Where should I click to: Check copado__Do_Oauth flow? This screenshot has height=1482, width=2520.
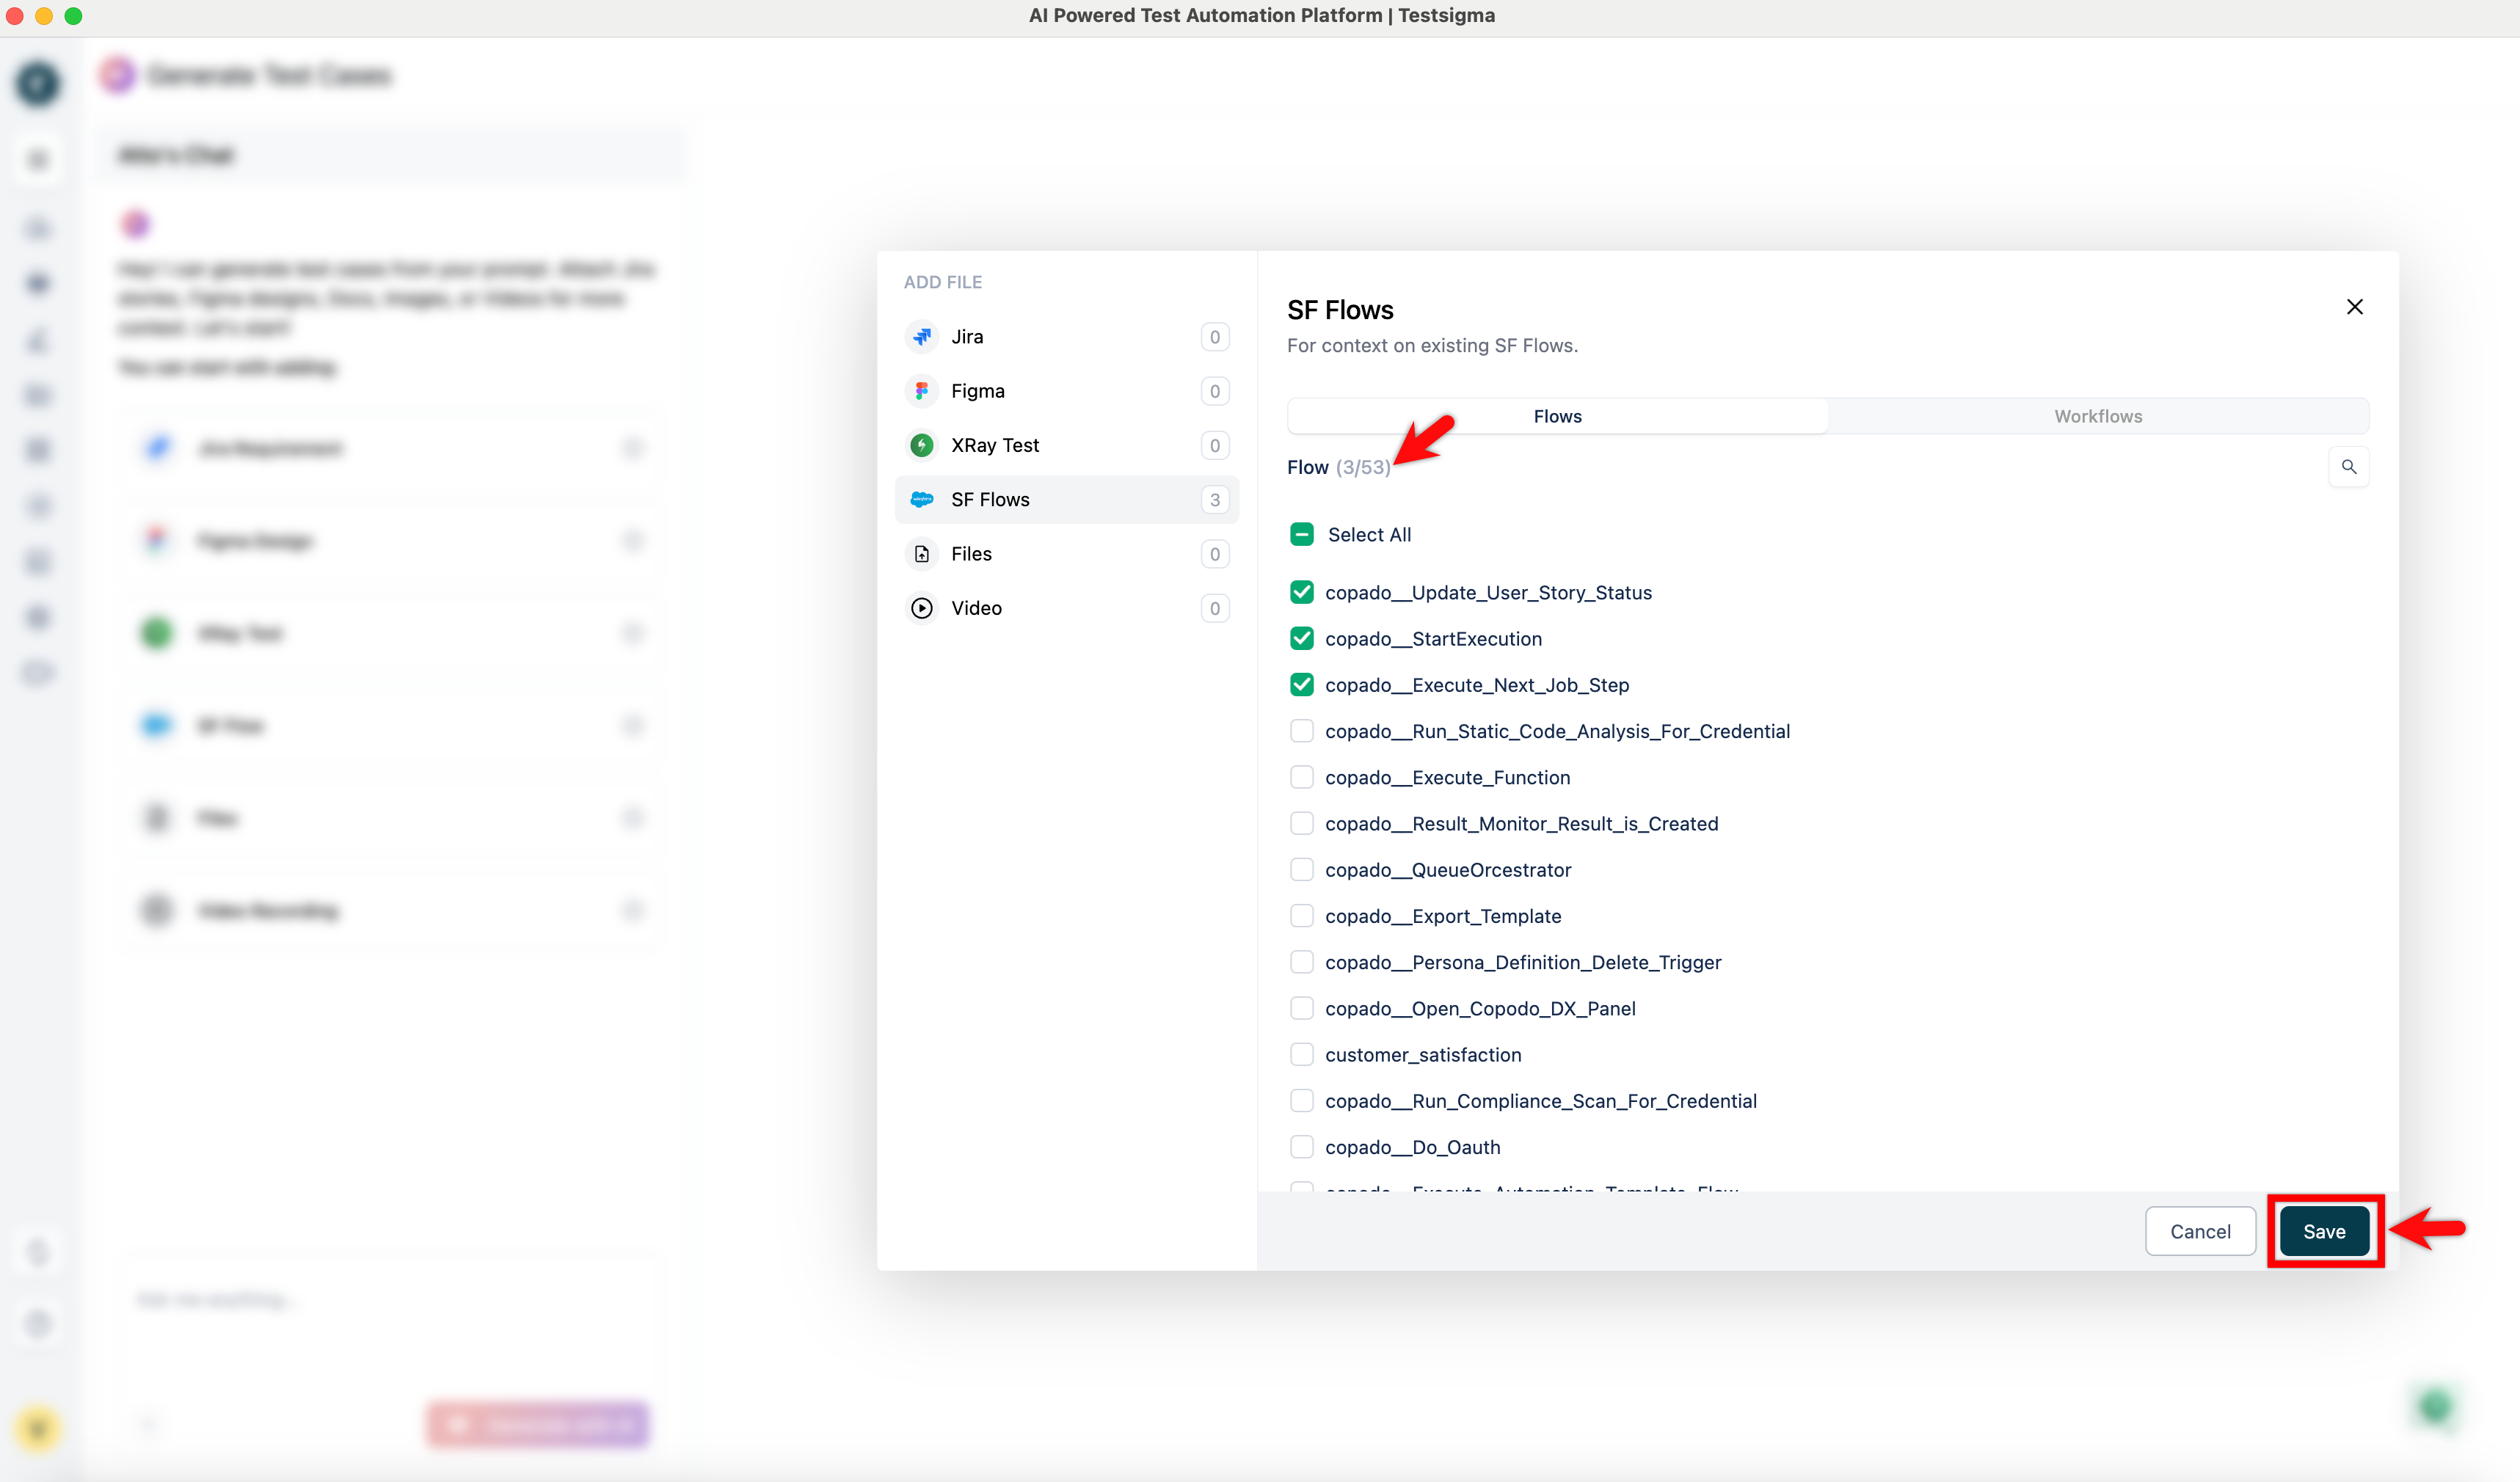1301,1147
